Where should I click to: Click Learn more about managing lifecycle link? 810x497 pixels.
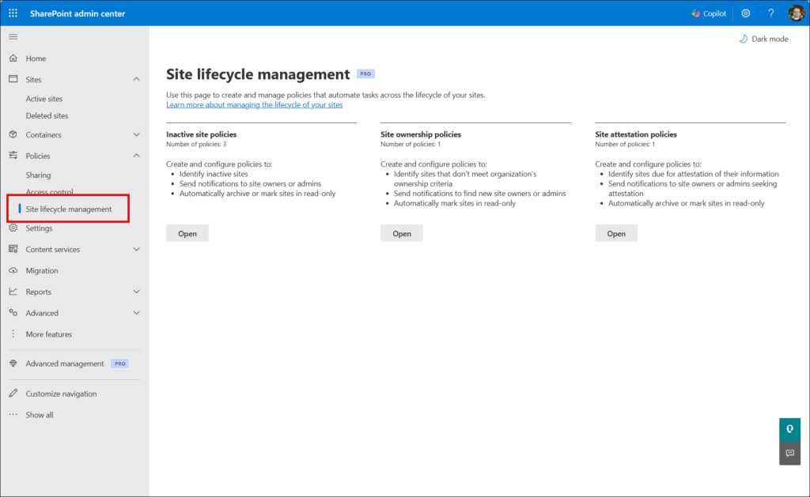click(254, 104)
